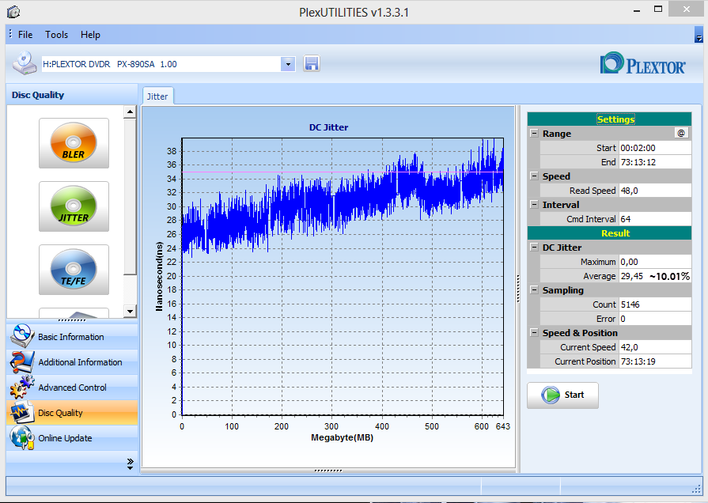
Task: Click the Disc Quality icon
Action: click(x=21, y=412)
